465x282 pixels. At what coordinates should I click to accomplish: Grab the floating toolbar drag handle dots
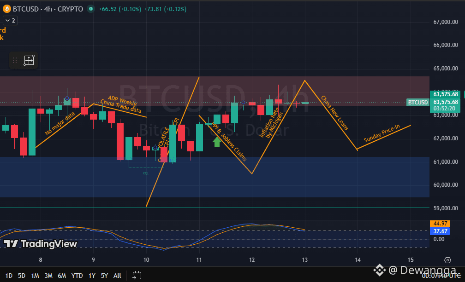point(15,60)
